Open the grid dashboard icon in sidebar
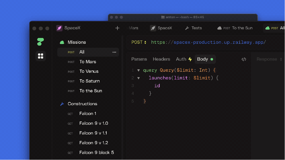This screenshot has width=285, height=160. click(41, 56)
